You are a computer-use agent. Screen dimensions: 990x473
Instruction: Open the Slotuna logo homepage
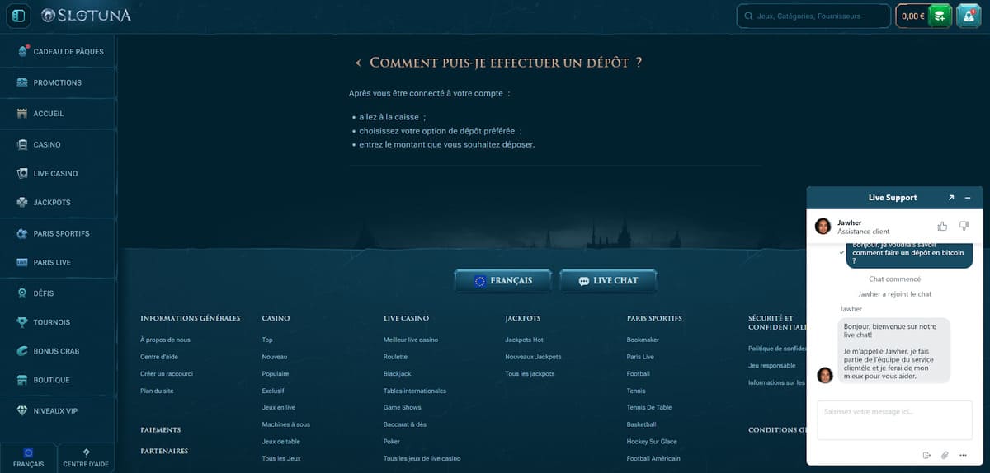[x=86, y=16]
